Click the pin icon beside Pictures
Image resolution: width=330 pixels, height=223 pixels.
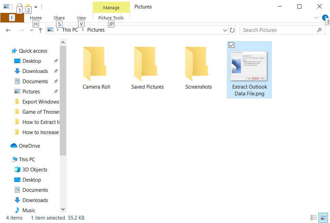(56, 91)
